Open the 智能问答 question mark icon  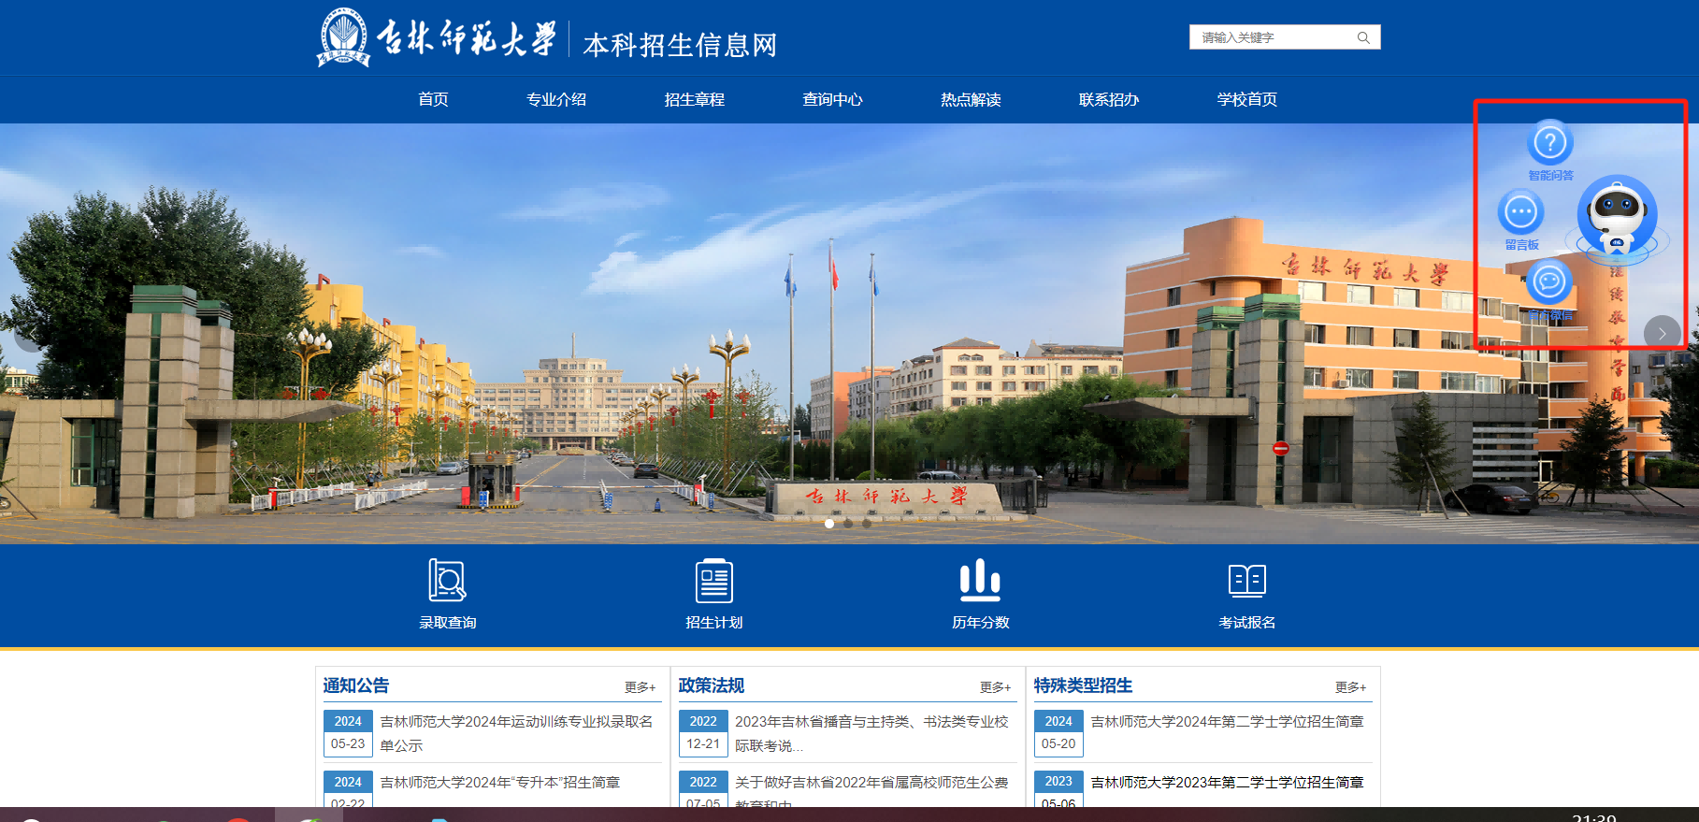1549,143
